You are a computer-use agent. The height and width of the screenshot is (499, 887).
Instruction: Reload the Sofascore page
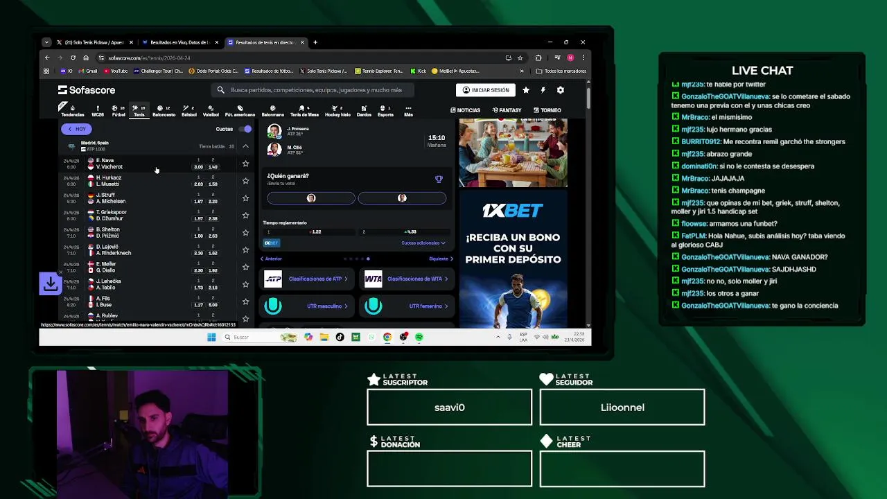point(73,58)
